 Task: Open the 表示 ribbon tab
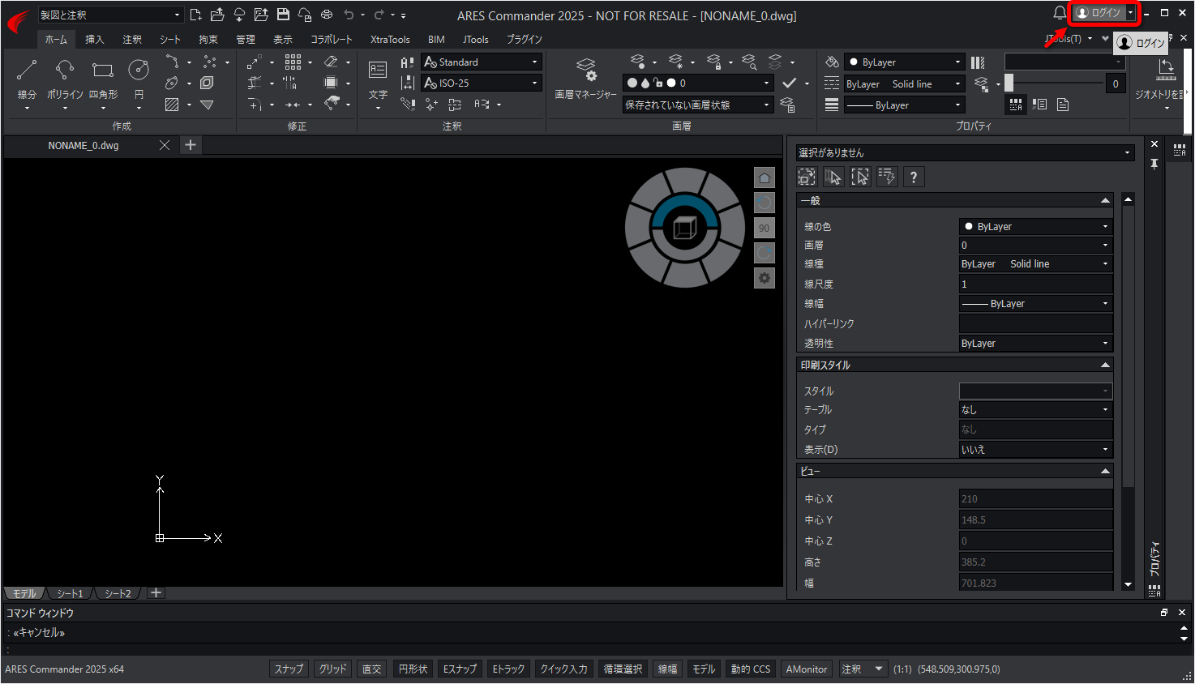pos(283,39)
